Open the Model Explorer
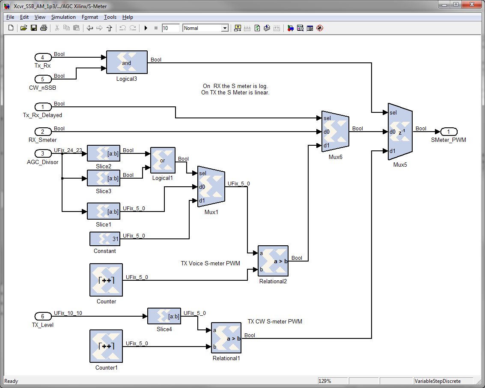This screenshot has width=485, height=388. click(x=309, y=28)
